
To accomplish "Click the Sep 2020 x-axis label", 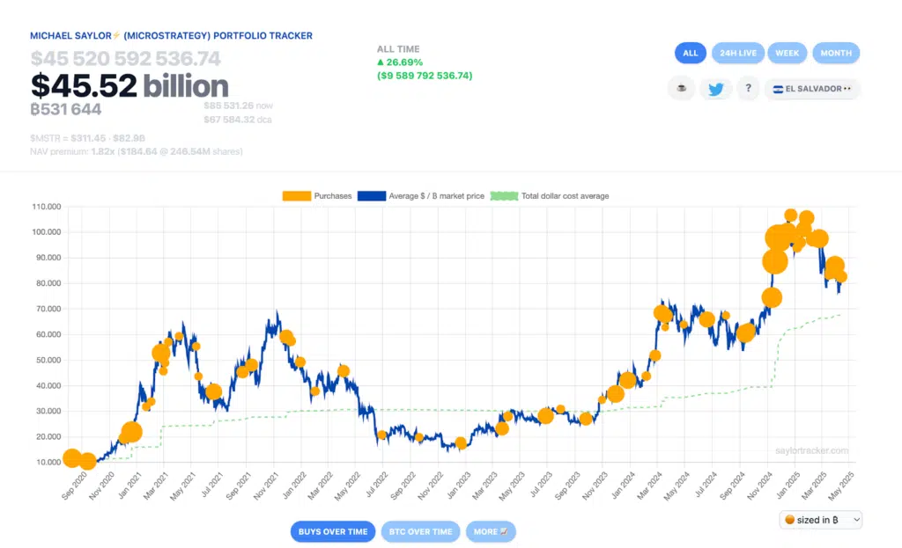I will 75,486.
